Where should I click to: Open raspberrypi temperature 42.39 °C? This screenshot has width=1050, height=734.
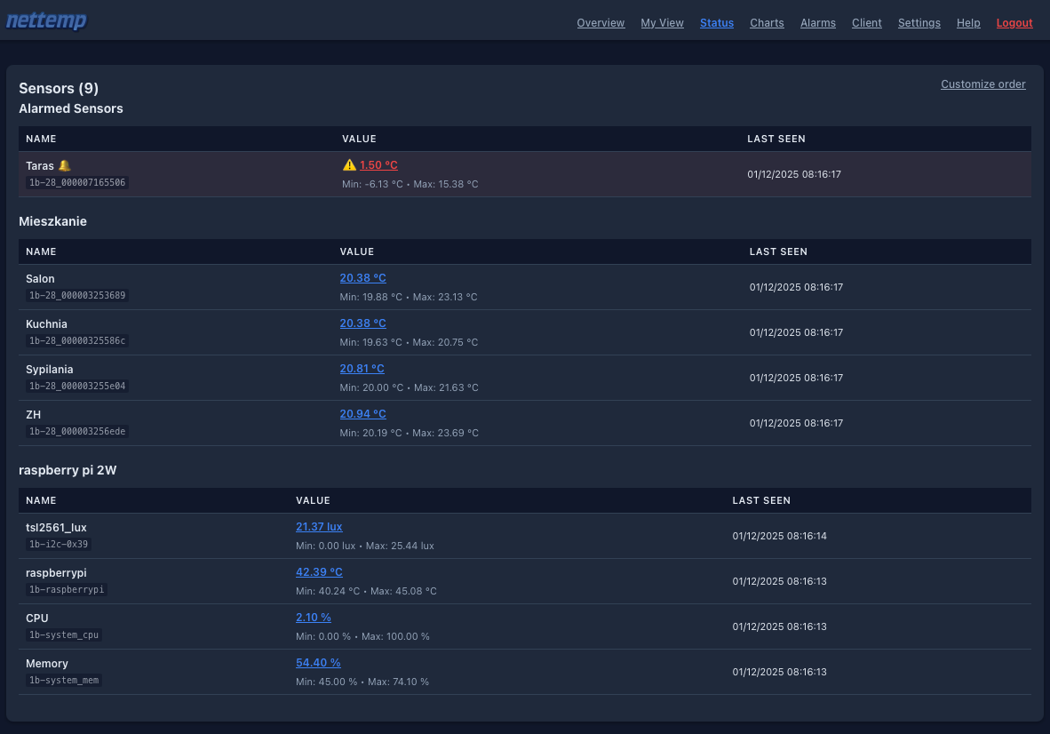pyautogui.click(x=319, y=572)
